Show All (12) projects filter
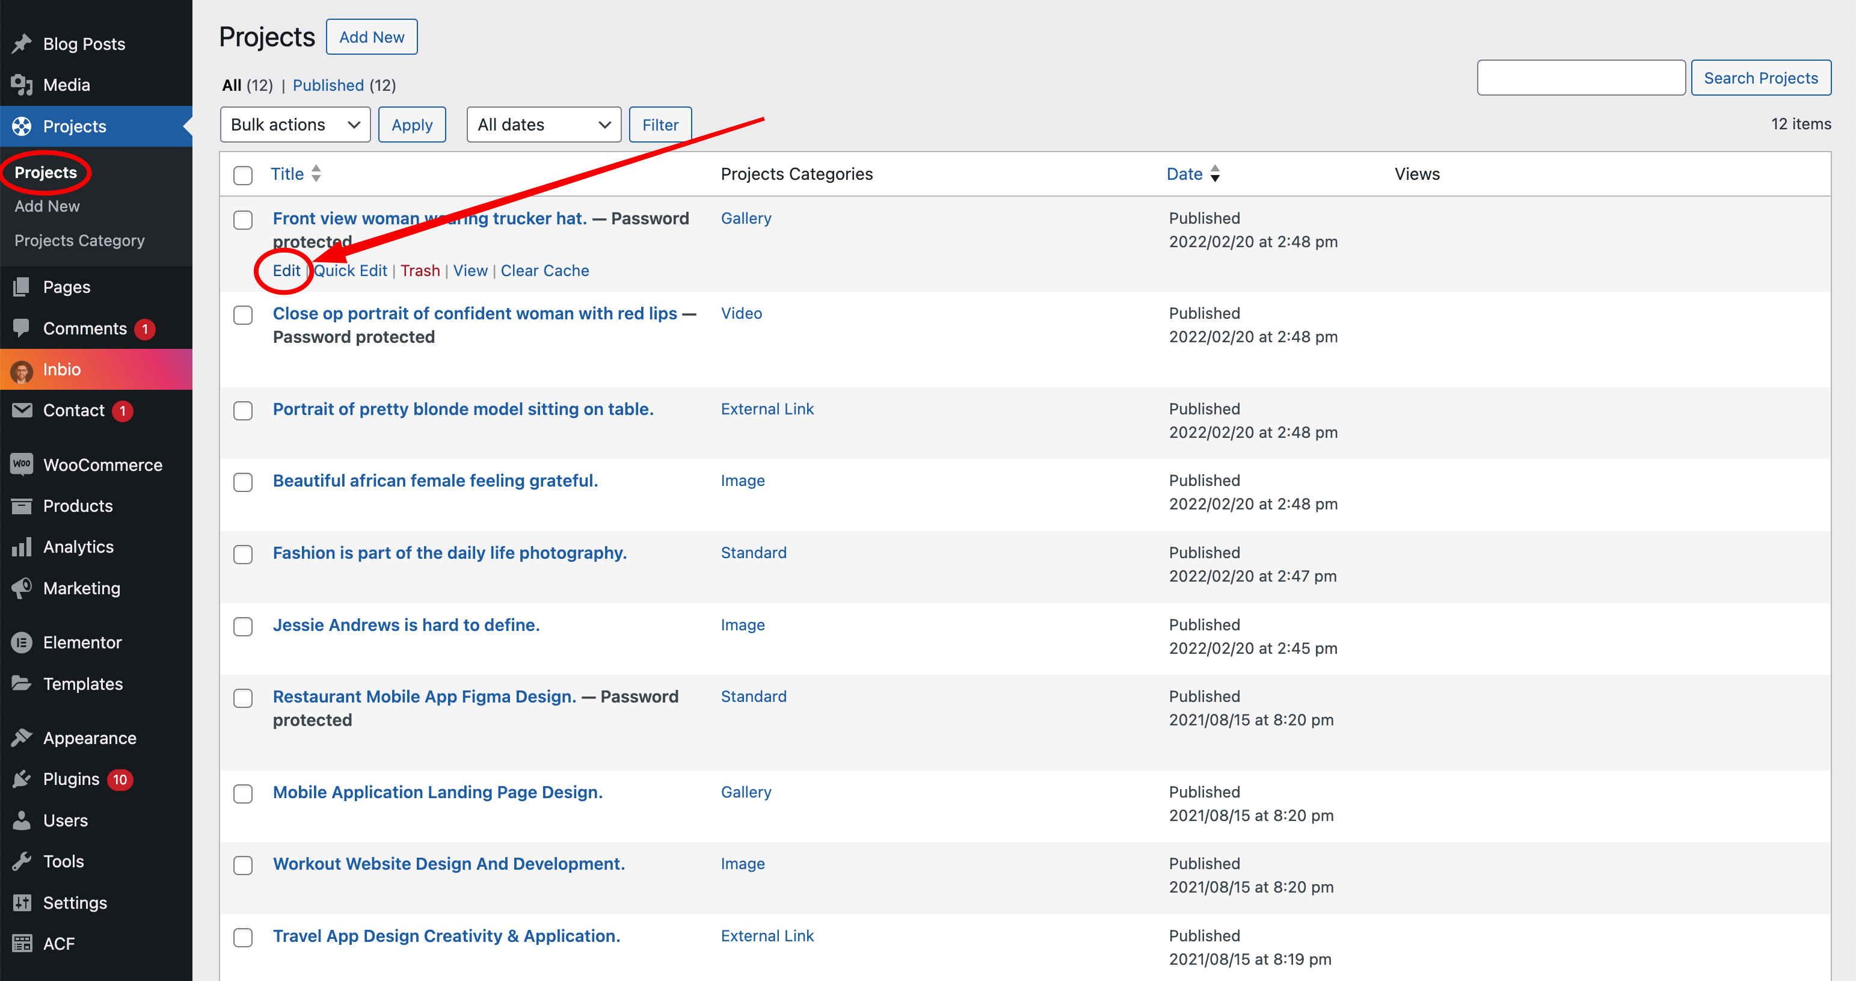The image size is (1856, 981). pyautogui.click(x=247, y=85)
